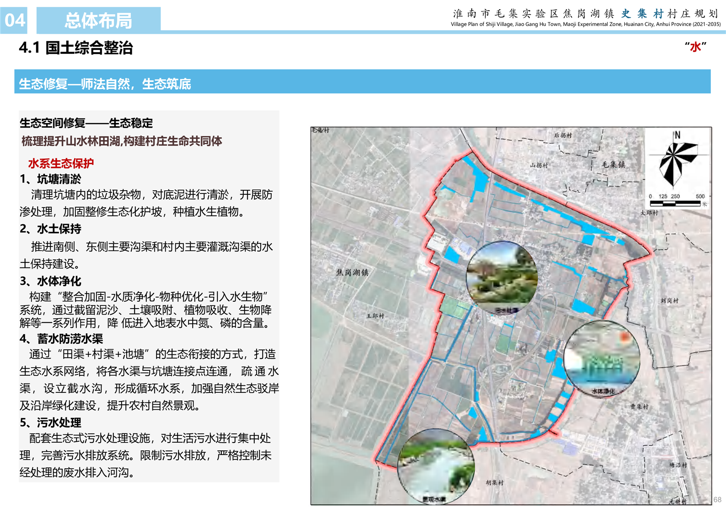
Task: Click the 5、污水处理 heading
Action: click(x=50, y=422)
